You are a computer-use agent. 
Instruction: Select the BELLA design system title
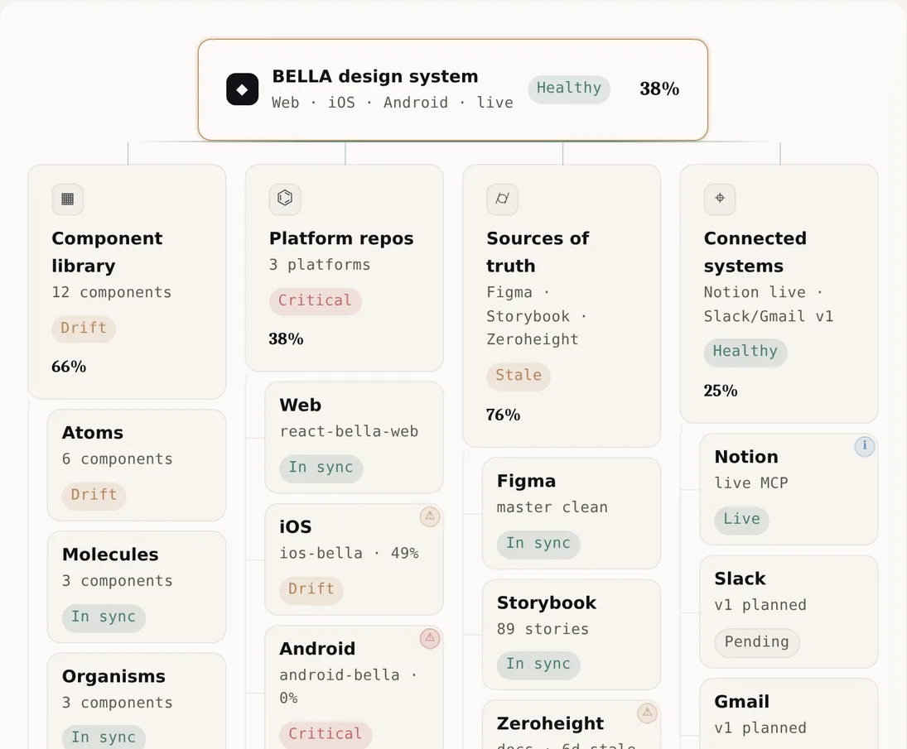375,76
